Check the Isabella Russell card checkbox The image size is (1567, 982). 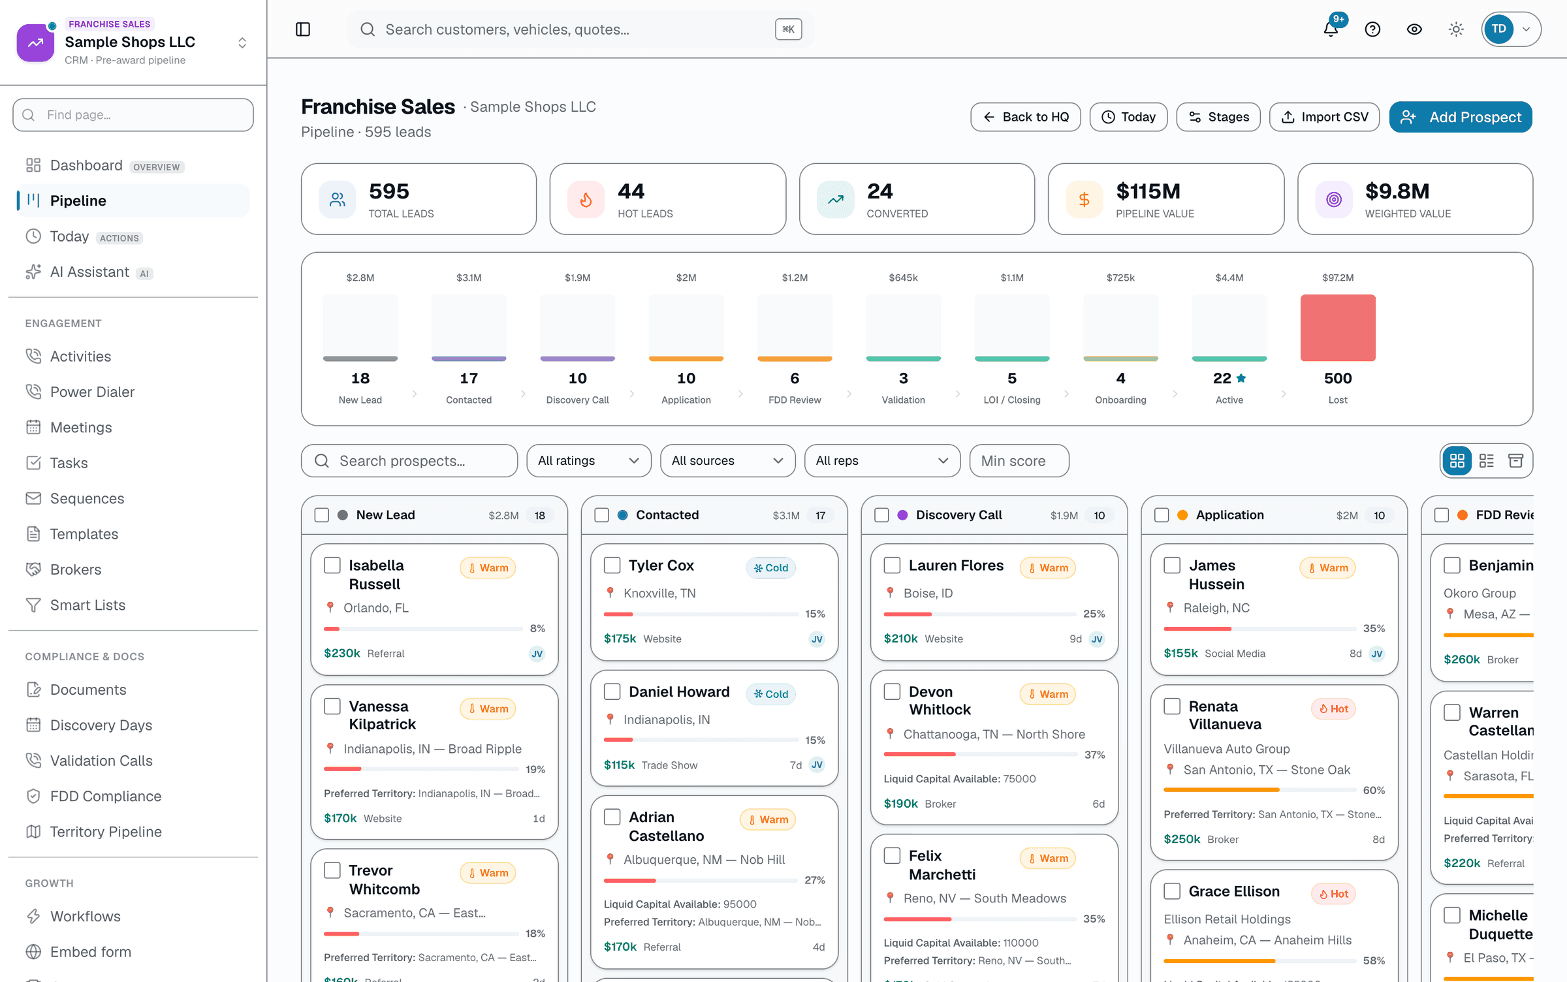click(x=332, y=565)
